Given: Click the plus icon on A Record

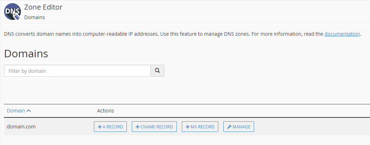Looking at the screenshot, I should click(x=100, y=127).
